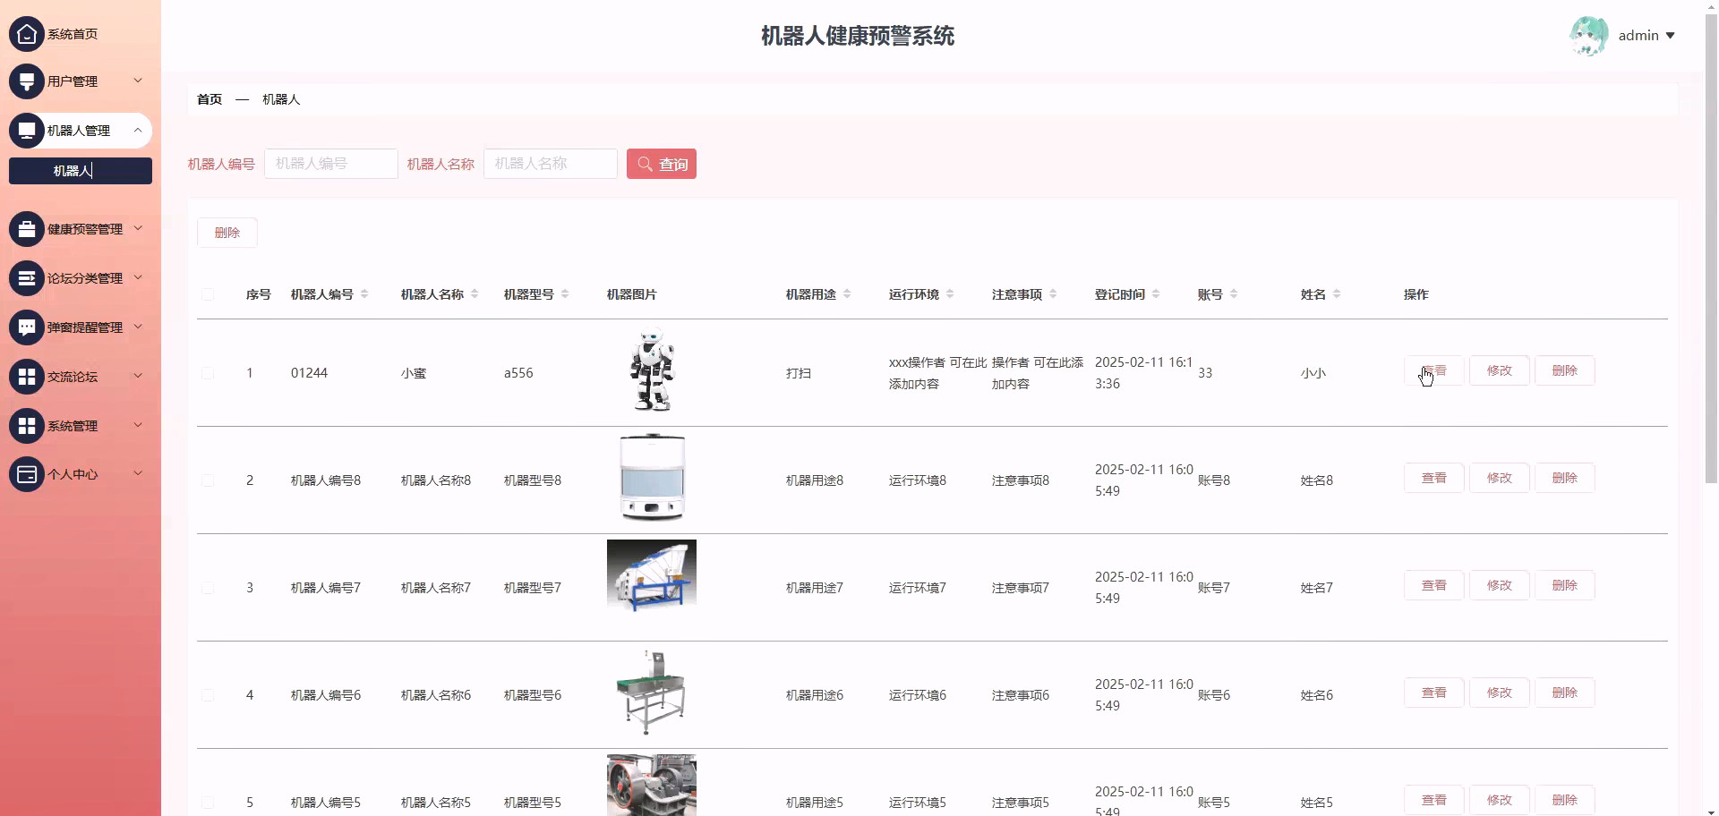Open the 机器人名称6 machine image
Screen dimensions: 1719x816
[652, 693]
